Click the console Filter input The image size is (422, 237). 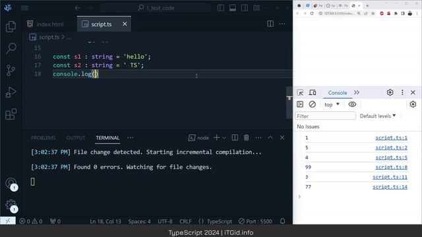(x=325, y=116)
